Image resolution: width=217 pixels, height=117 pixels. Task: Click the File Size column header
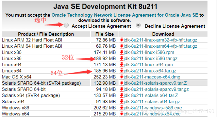(x=104, y=34)
